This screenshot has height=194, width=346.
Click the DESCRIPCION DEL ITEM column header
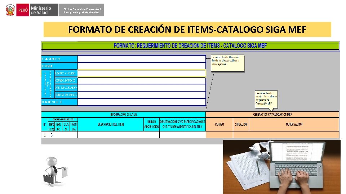point(111,125)
